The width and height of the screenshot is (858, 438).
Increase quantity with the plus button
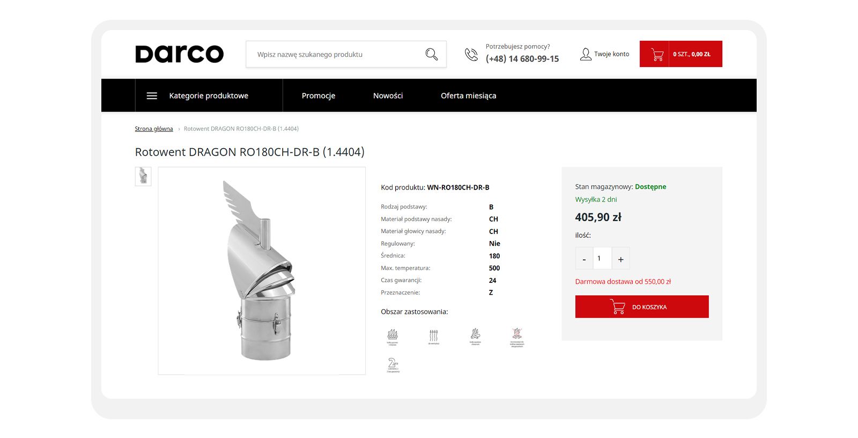[620, 259]
